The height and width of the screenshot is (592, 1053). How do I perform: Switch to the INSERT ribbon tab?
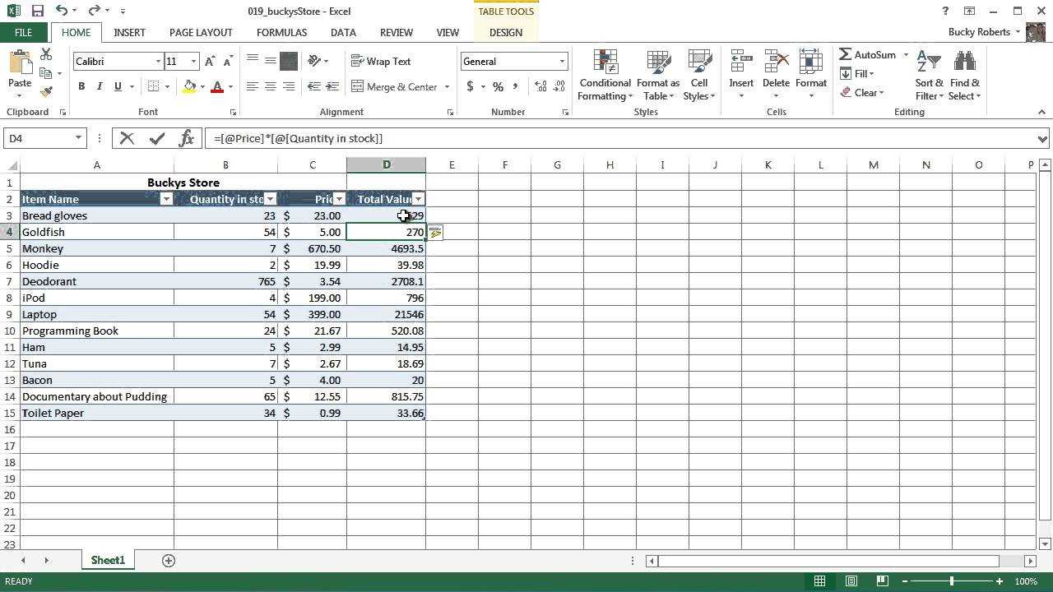[129, 32]
